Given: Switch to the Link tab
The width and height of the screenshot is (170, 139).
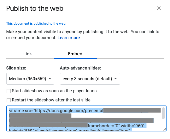Looking at the screenshot, I should [27, 54].
